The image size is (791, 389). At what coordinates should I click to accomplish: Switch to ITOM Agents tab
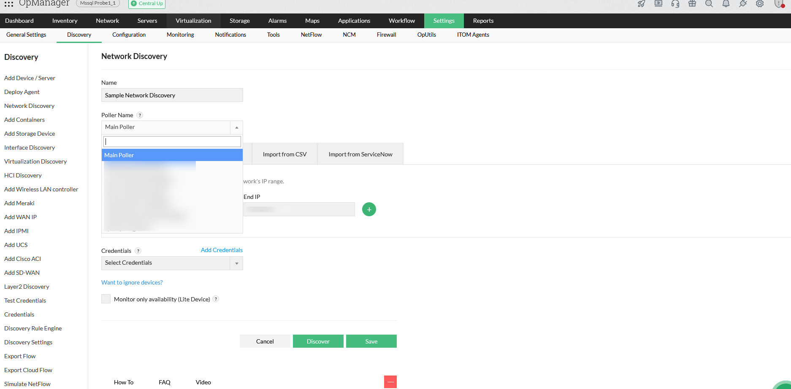pyautogui.click(x=473, y=35)
